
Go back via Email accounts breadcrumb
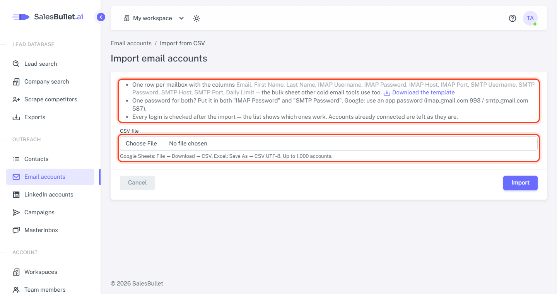131,43
